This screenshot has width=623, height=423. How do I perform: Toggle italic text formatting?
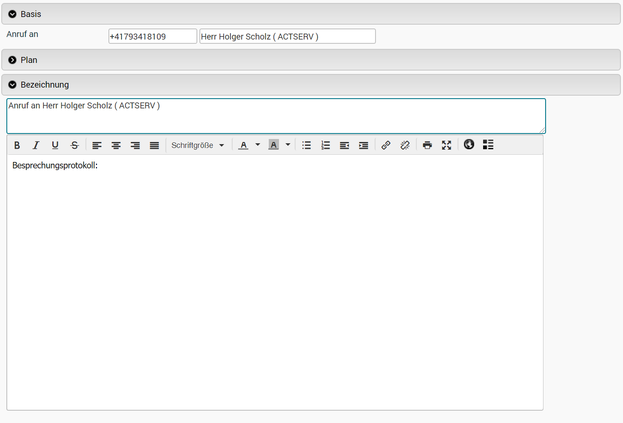click(36, 145)
